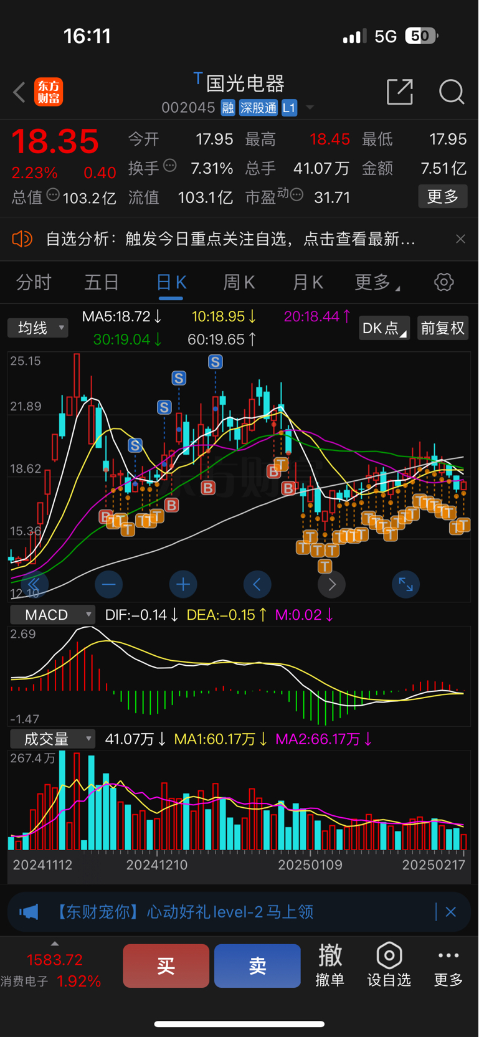Switch to 分时 chart tab
Image resolution: width=479 pixels, height=1037 pixels.
(x=34, y=283)
